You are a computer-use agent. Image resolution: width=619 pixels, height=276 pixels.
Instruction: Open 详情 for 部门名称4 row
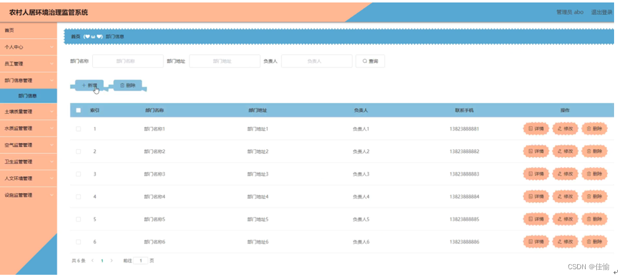(536, 197)
